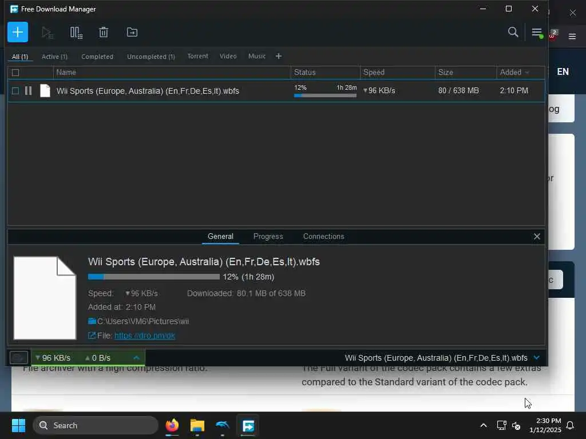This screenshot has width=586, height=439.
Task: Click the progress bar in General panel
Action: (x=154, y=277)
